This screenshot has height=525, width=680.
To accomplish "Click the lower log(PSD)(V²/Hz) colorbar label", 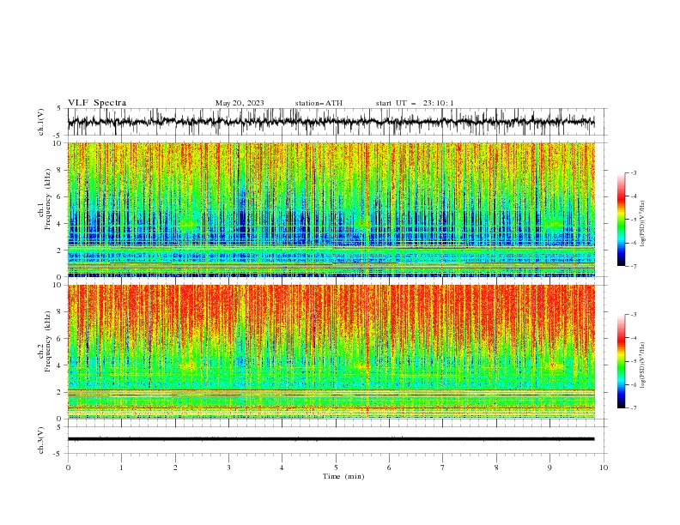I will click(x=642, y=365).
